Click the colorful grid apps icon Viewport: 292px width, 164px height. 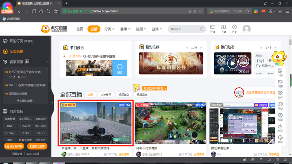(256, 11)
